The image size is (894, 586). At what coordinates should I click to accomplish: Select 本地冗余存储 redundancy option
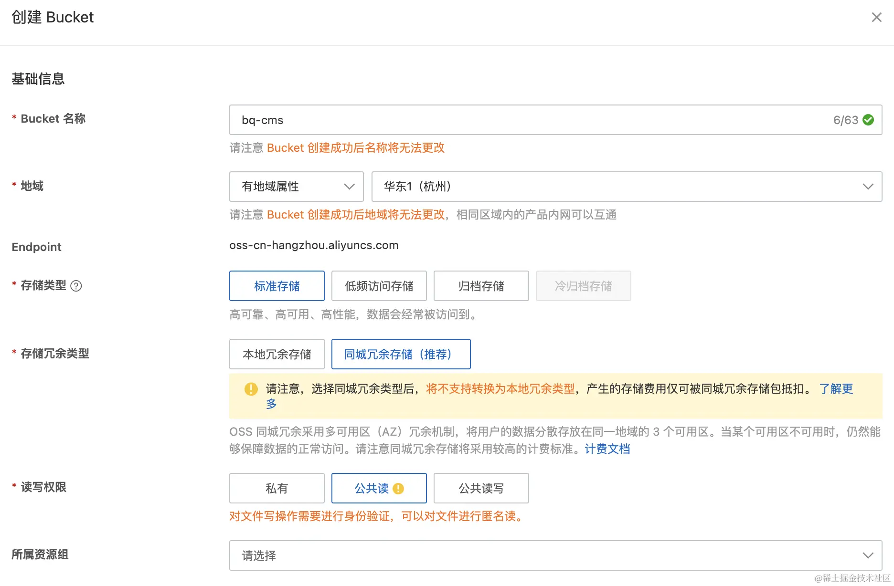(277, 354)
